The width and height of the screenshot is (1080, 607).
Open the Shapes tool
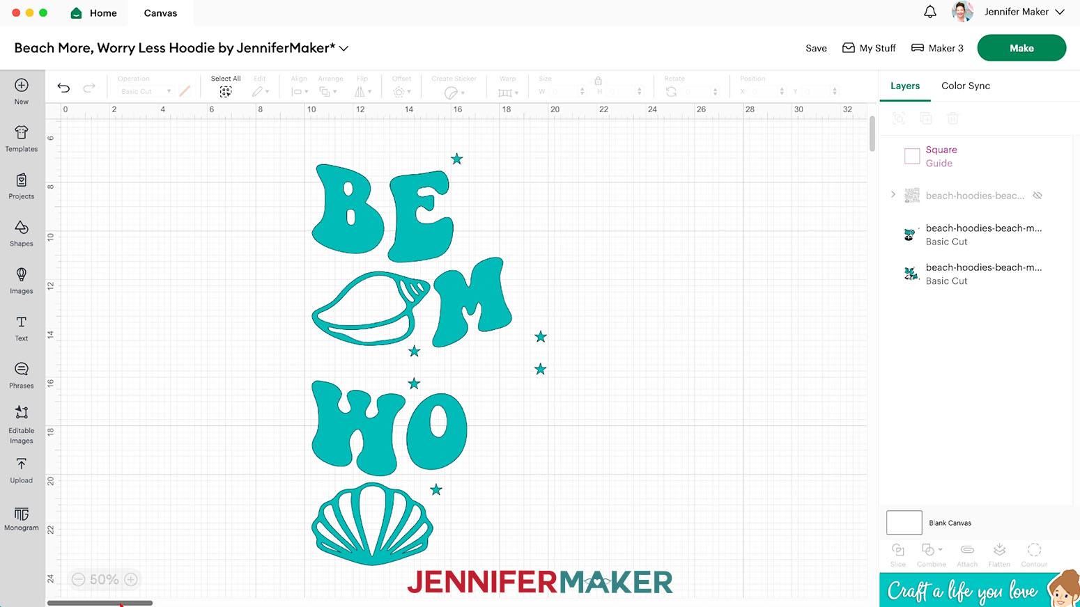point(22,233)
